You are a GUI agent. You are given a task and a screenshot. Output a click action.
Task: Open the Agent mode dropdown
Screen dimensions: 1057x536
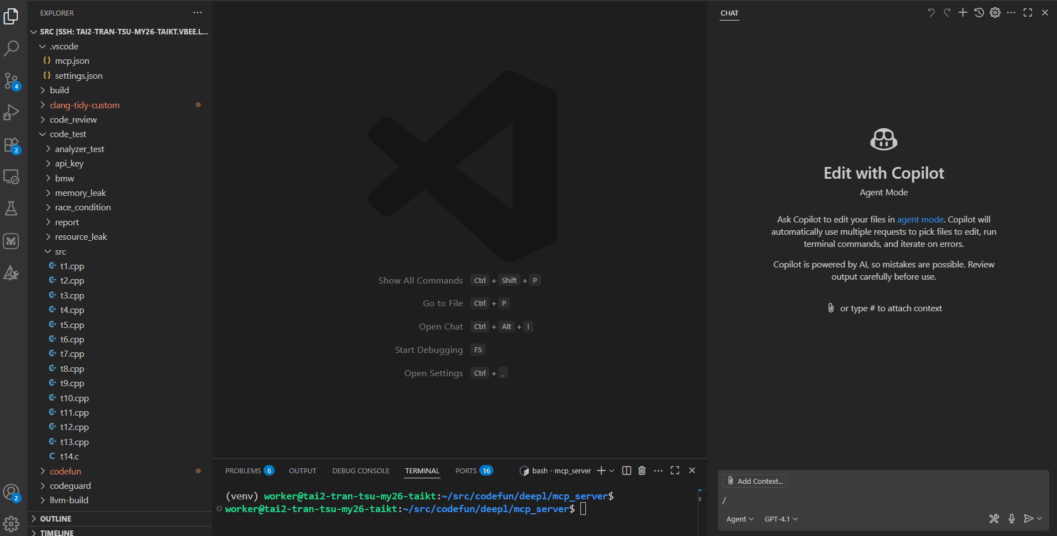point(740,519)
